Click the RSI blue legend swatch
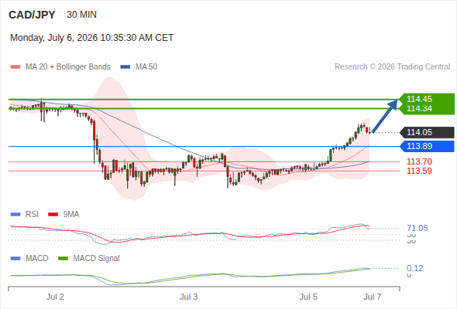 click(x=15, y=215)
